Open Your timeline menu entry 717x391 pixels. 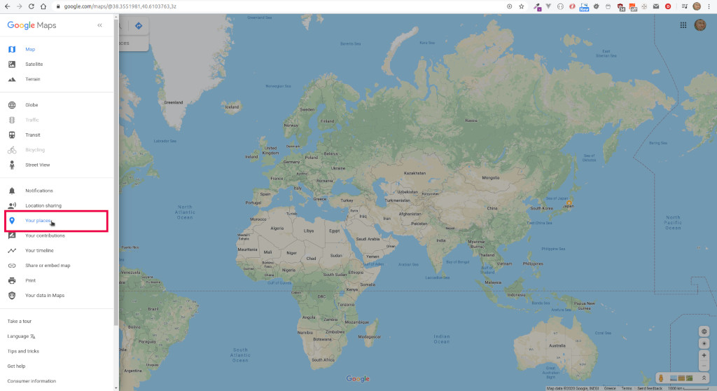pos(39,250)
